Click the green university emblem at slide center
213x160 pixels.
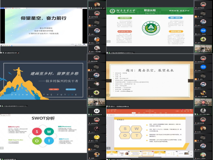[x=151, y=28]
